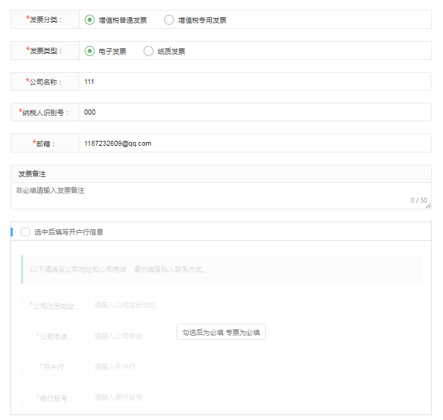Viewport: 443px width, 420px height.
Task: Focus the 请输入银行账号 account input
Action: coord(254,397)
